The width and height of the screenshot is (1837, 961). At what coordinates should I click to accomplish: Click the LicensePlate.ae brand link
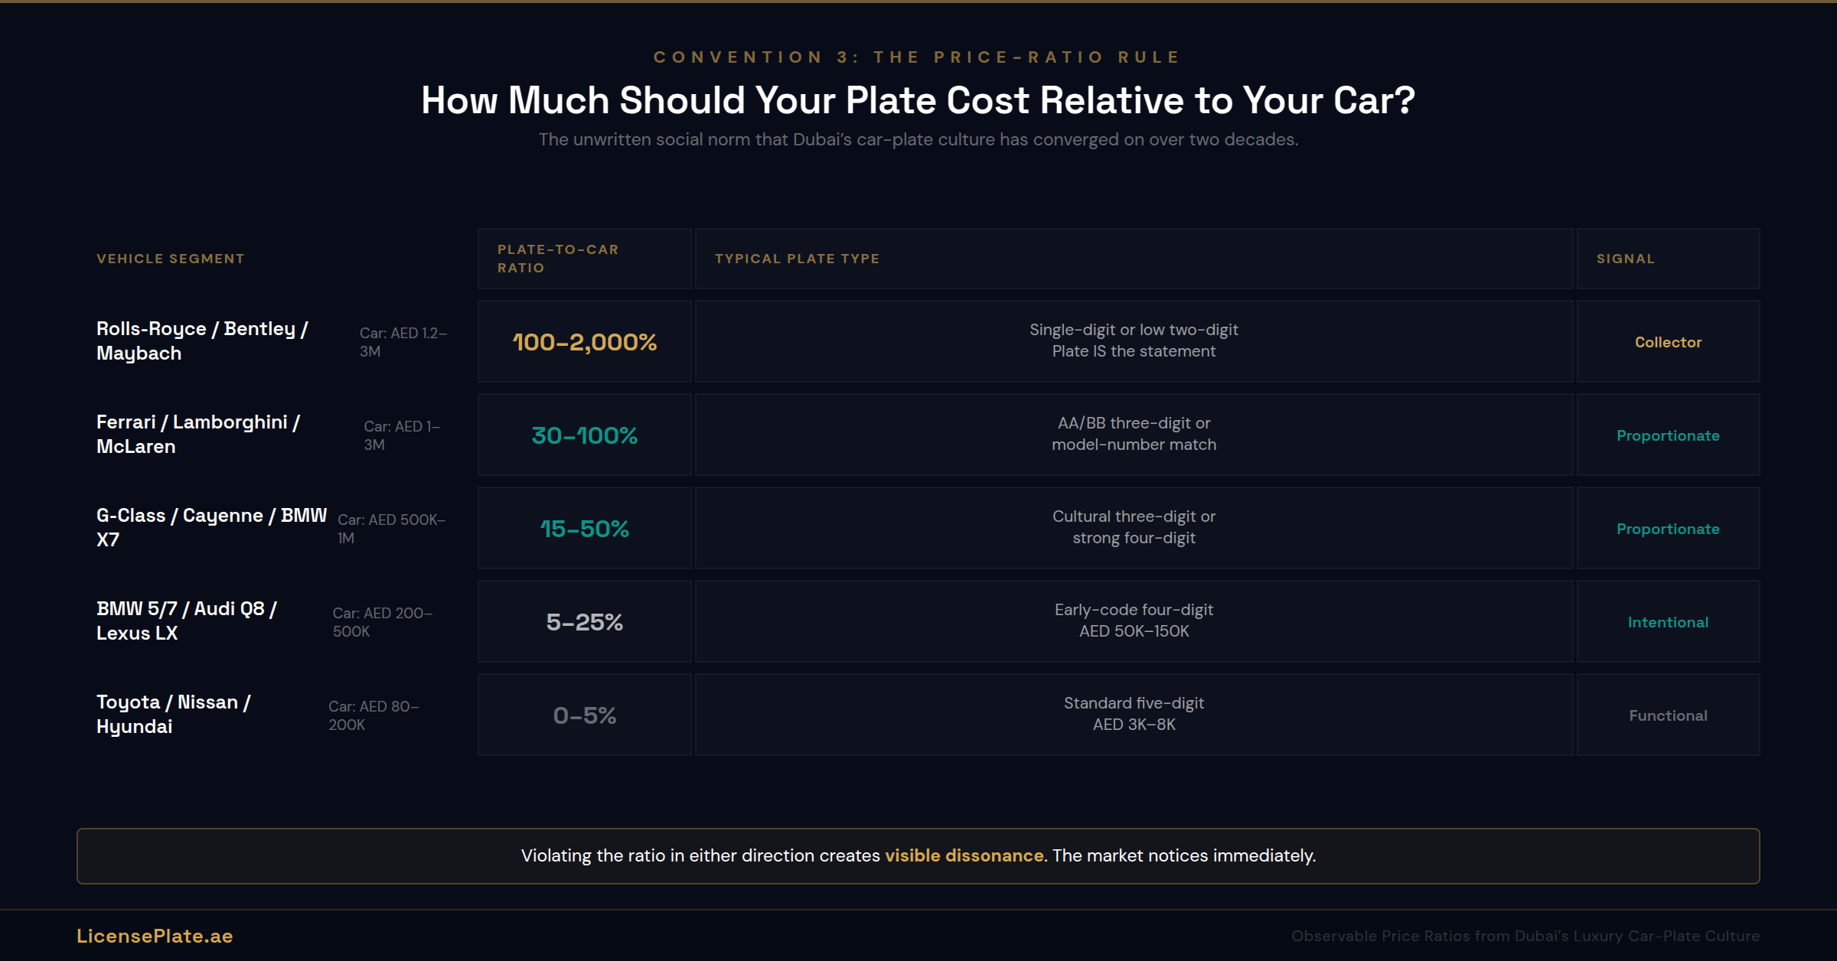(155, 936)
